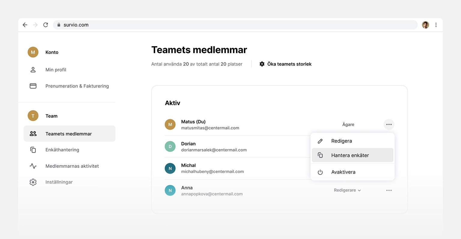The image size is (461, 239).
Task: Open the browser profile menu
Action: (425, 25)
